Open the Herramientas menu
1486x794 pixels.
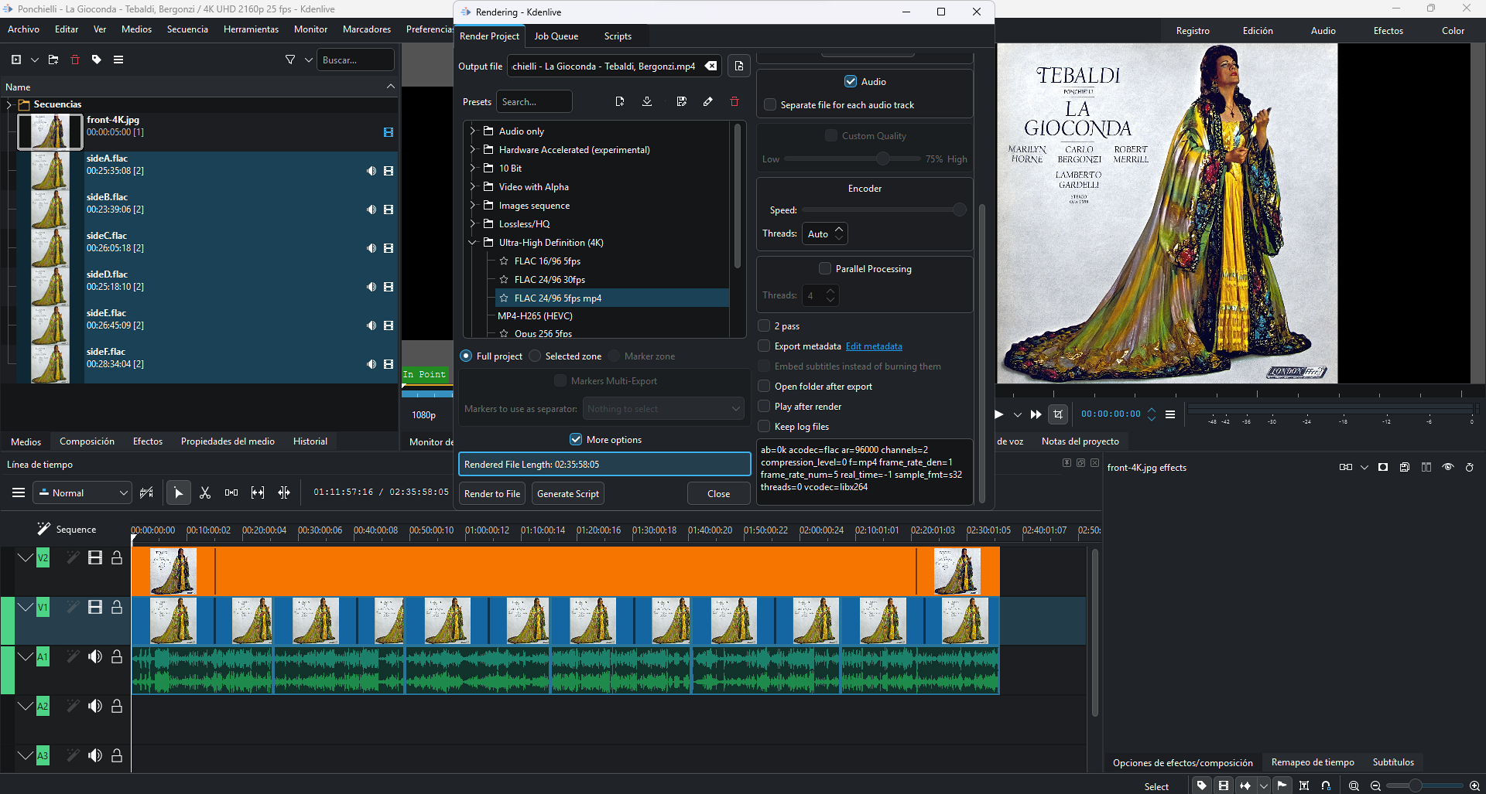251,29
